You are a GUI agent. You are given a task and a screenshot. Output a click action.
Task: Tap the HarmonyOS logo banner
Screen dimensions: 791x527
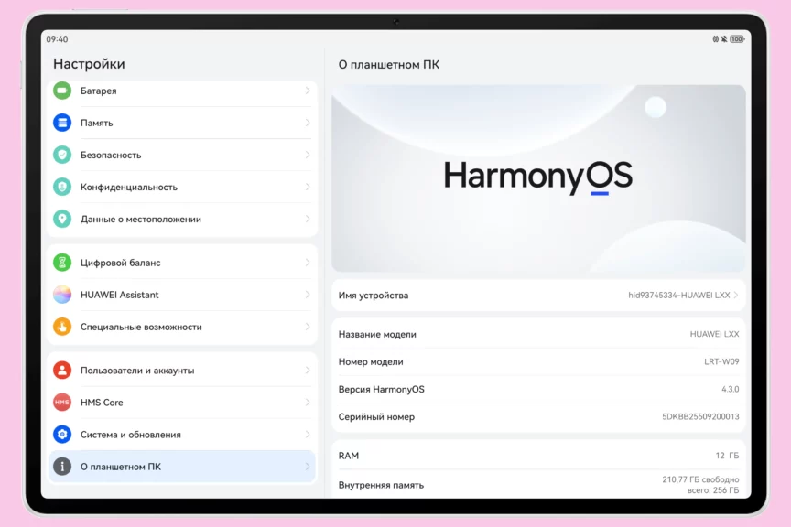pyautogui.click(x=538, y=178)
